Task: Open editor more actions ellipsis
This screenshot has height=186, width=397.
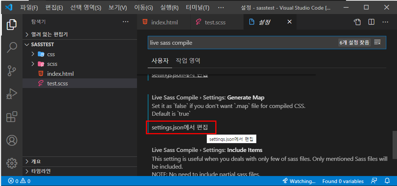Action: pyautogui.click(x=385, y=22)
